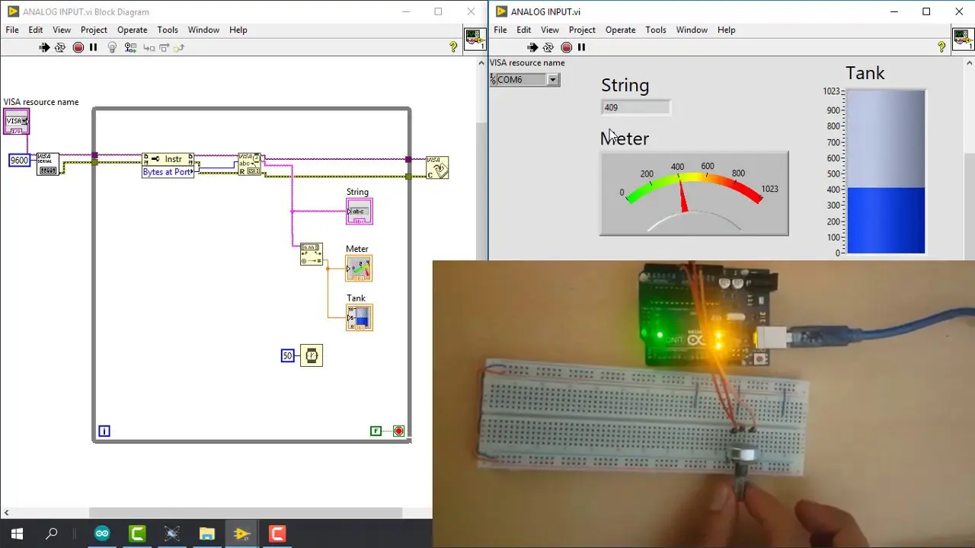
Task: Click VI icon in front panel corner
Action: tap(963, 40)
